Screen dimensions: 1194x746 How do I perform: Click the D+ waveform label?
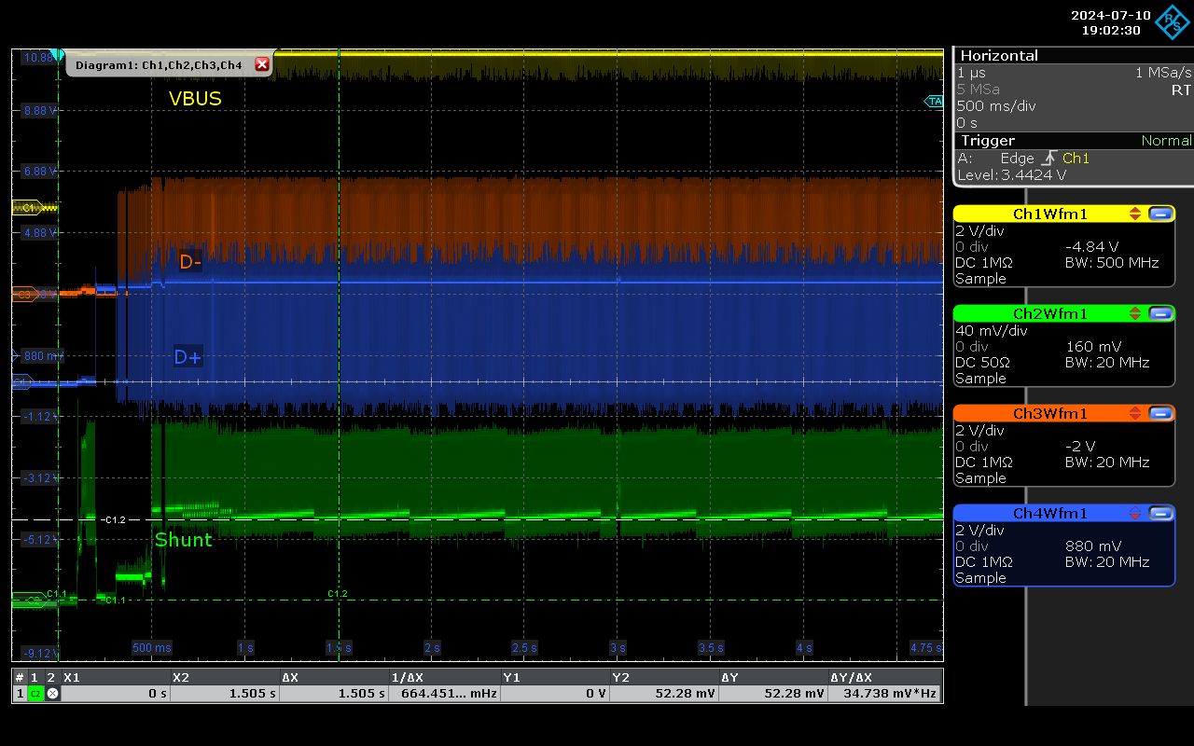tap(187, 356)
